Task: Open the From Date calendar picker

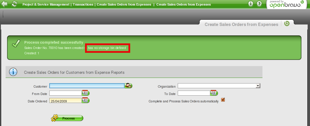Action: coord(86,93)
